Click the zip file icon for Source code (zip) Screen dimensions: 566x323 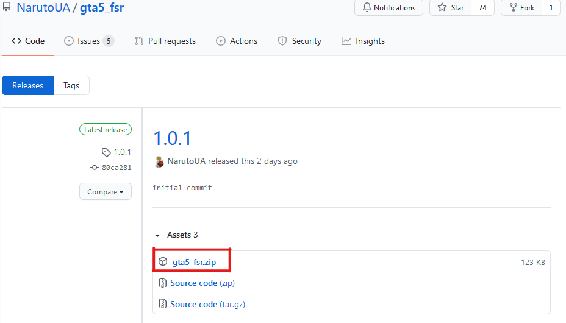pos(163,283)
